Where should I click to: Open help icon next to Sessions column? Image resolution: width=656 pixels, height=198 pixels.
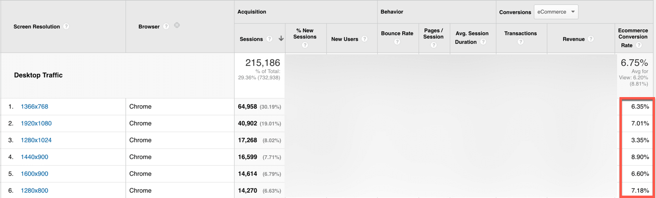tap(269, 39)
